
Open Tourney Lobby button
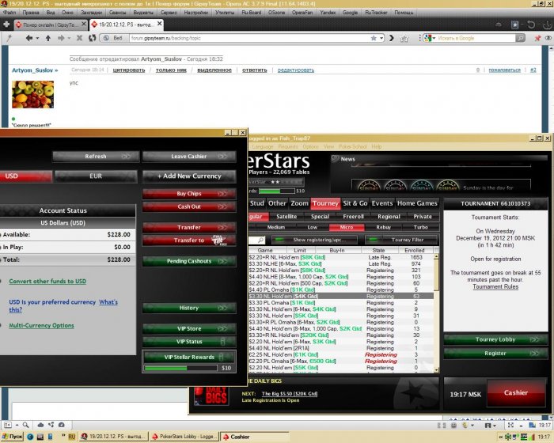pyautogui.click(x=495, y=339)
